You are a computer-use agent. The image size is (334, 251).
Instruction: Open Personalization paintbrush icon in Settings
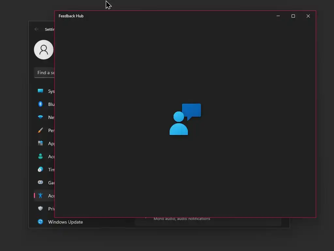coord(40,130)
